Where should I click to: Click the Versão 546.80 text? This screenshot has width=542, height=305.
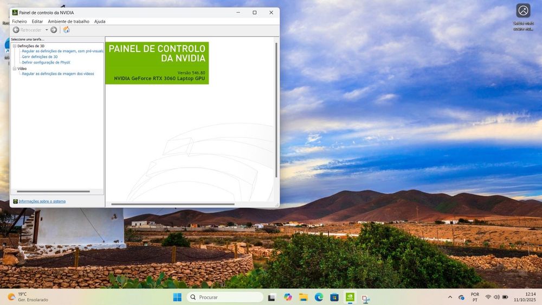[x=191, y=73]
